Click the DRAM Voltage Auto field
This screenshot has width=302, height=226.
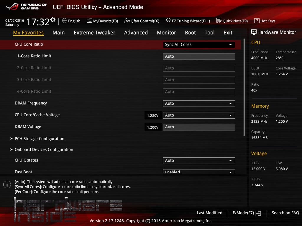(x=199, y=127)
